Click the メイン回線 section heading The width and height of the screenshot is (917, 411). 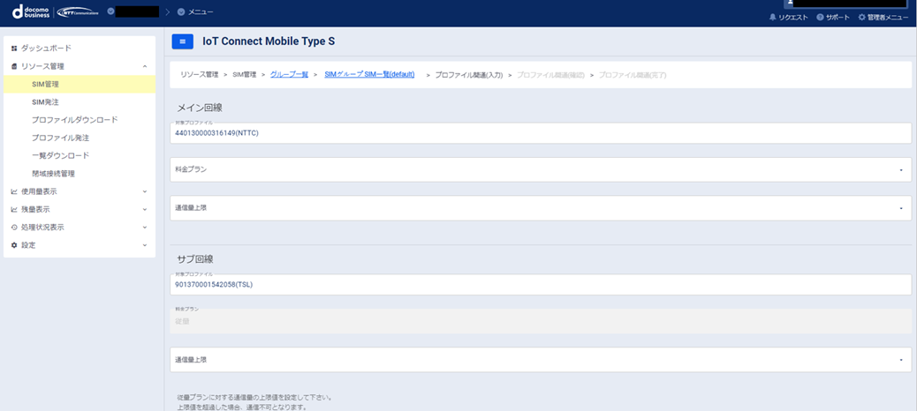click(200, 108)
